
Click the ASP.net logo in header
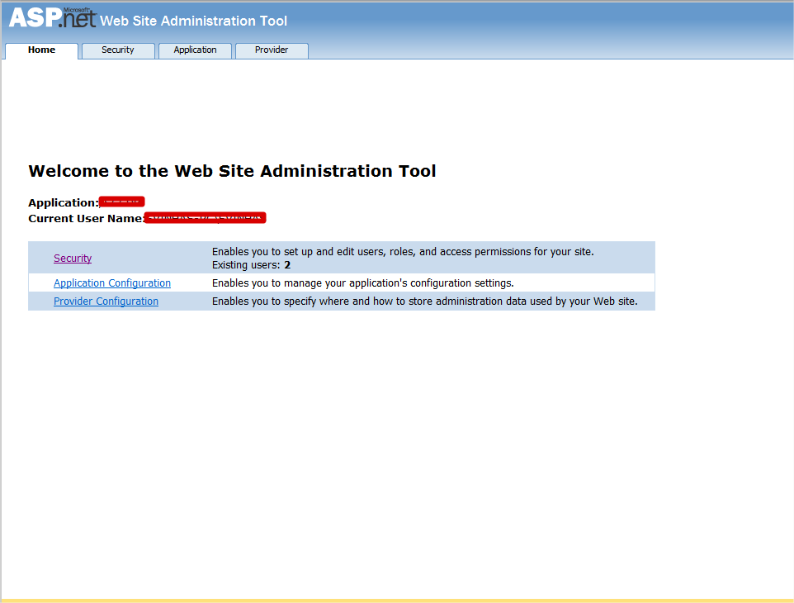coord(52,18)
